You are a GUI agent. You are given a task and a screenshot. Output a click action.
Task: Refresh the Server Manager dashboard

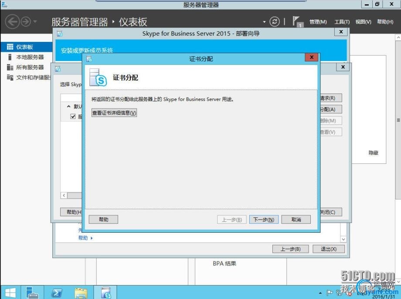pyautogui.click(x=275, y=21)
